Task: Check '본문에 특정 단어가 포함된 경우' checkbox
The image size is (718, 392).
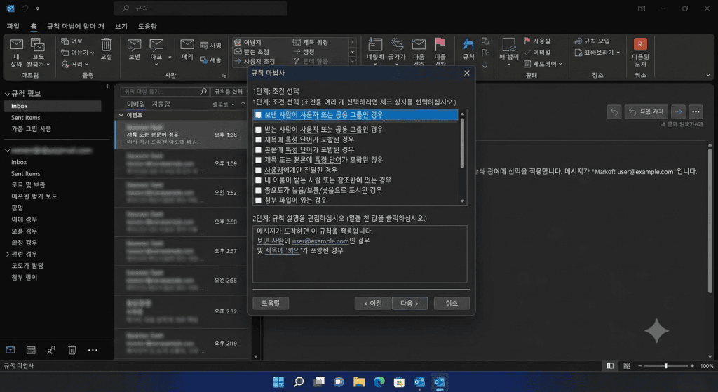Action: 258,150
